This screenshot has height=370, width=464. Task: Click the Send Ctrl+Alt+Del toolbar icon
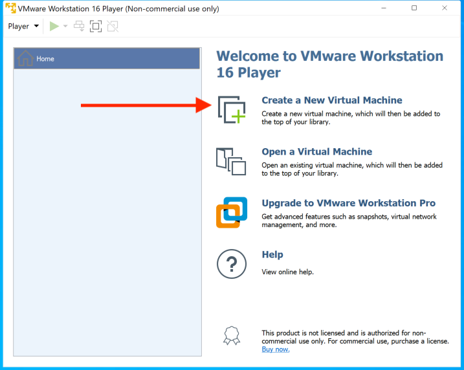[79, 27]
